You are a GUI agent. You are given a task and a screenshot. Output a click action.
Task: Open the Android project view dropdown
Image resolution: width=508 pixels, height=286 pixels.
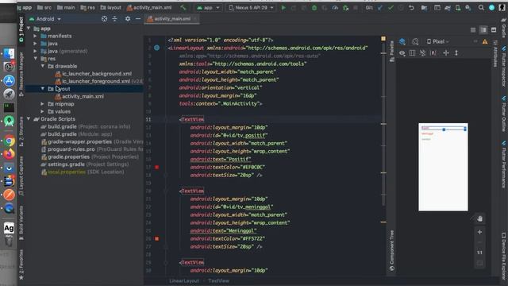pyautogui.click(x=45, y=19)
